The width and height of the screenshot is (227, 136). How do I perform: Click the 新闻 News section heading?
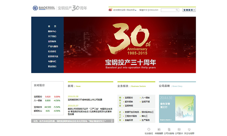tap(74, 86)
